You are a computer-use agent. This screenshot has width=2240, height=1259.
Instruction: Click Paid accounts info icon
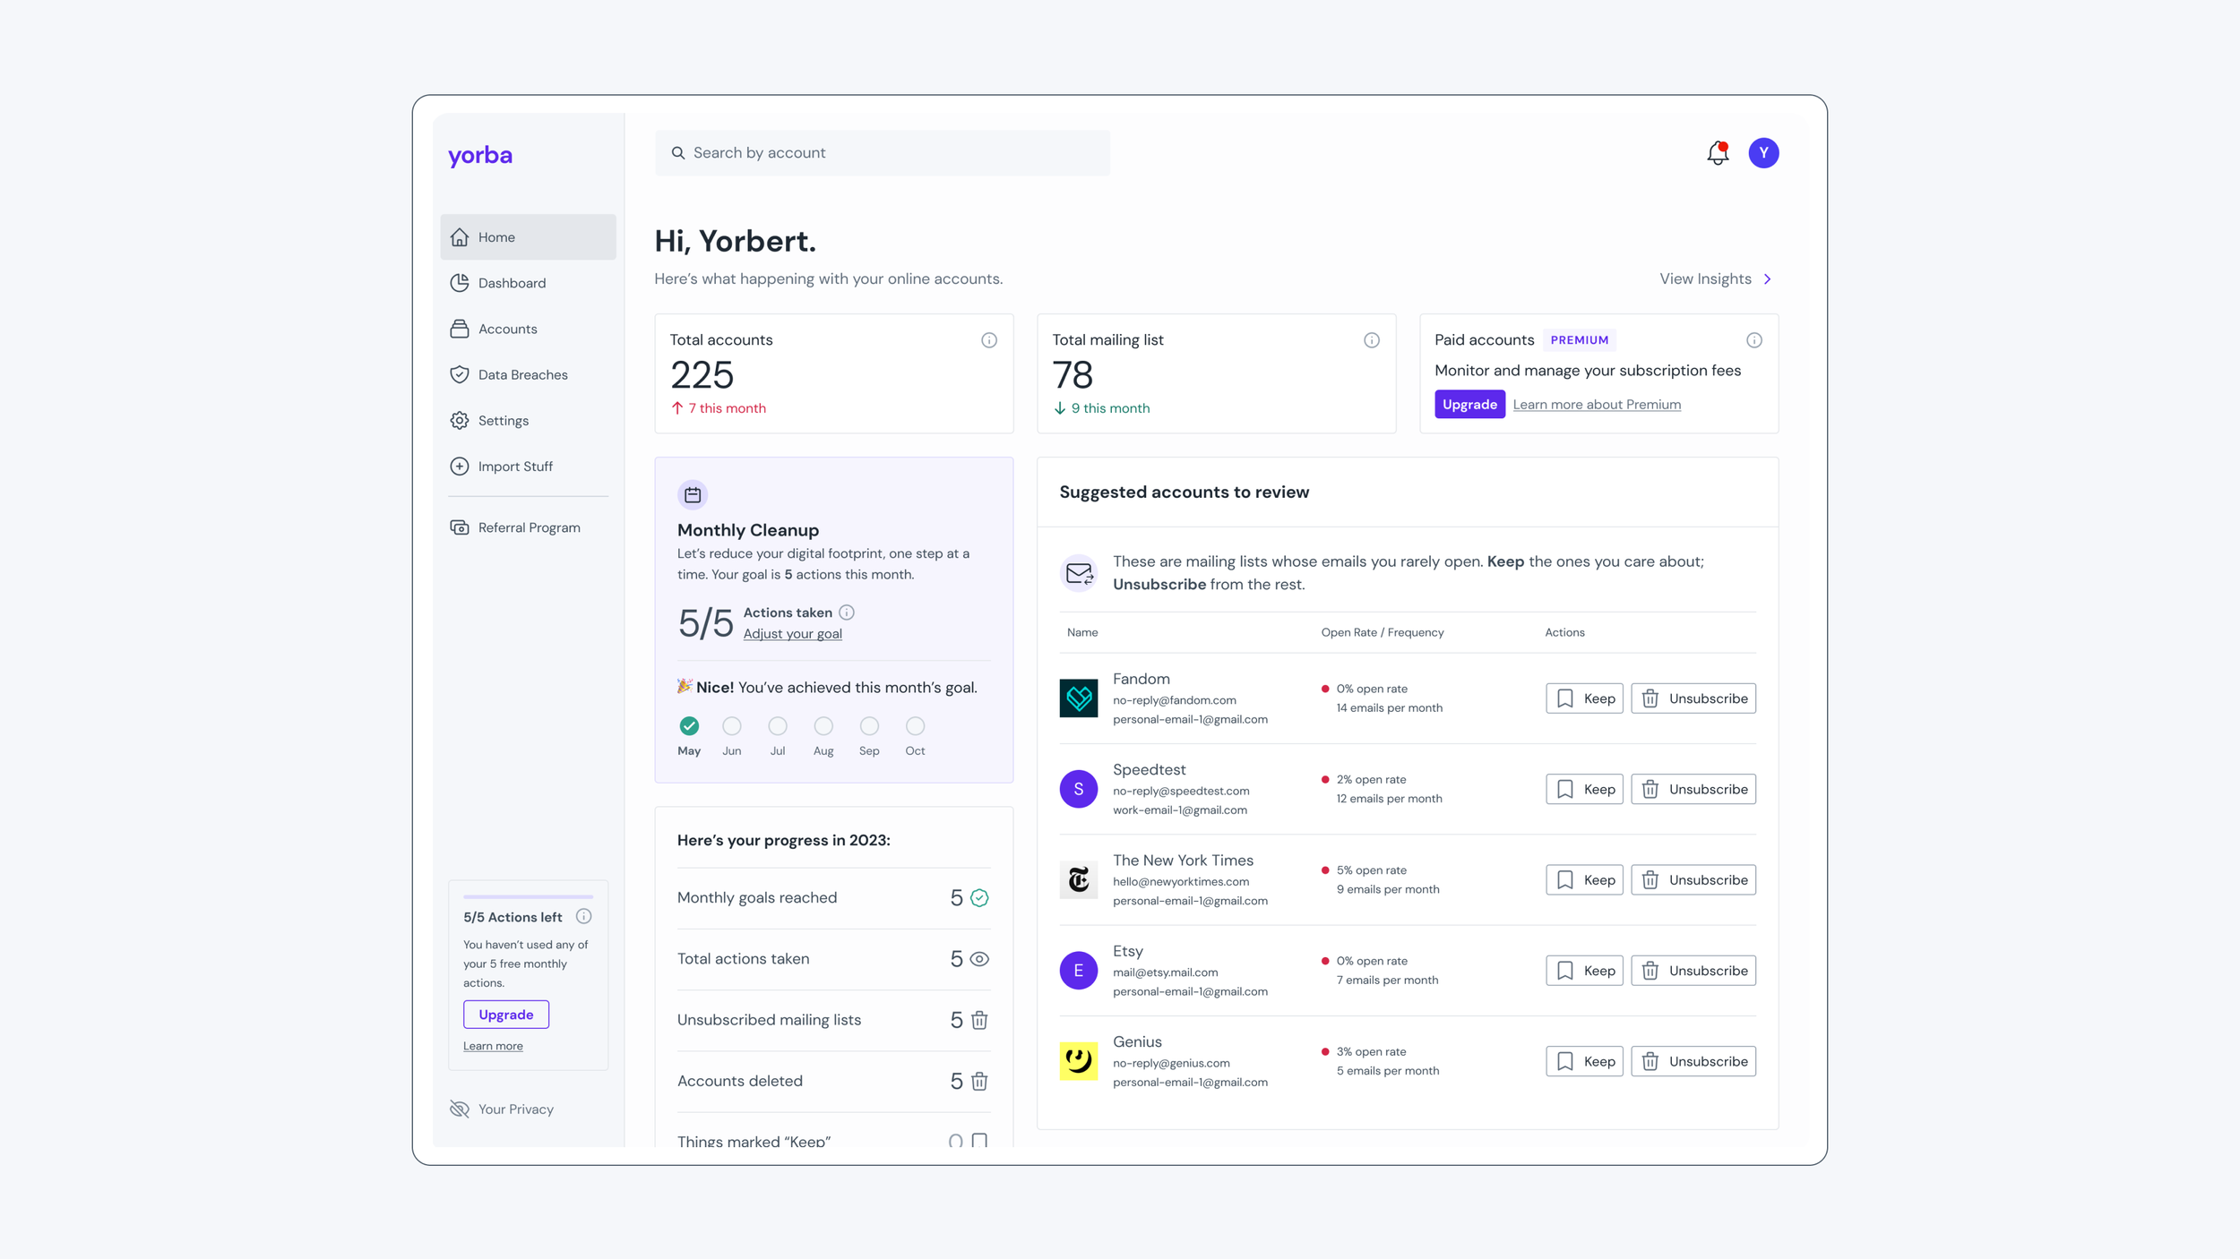point(1753,340)
